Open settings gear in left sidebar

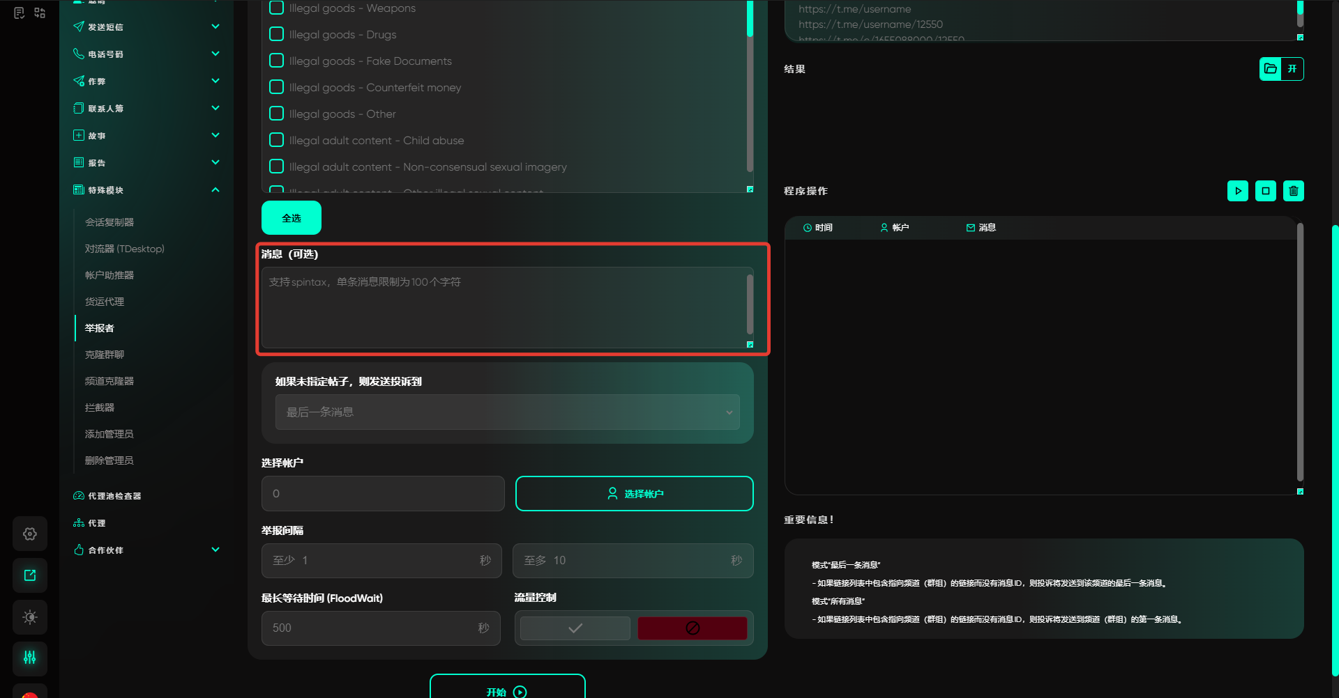(x=30, y=534)
